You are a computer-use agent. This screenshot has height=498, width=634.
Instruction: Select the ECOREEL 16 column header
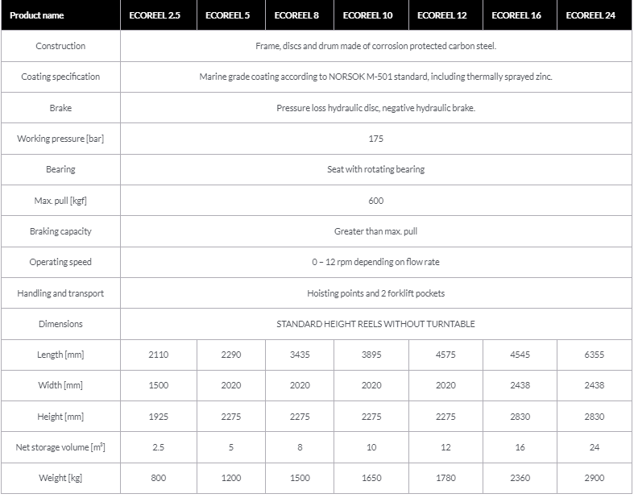pos(520,15)
